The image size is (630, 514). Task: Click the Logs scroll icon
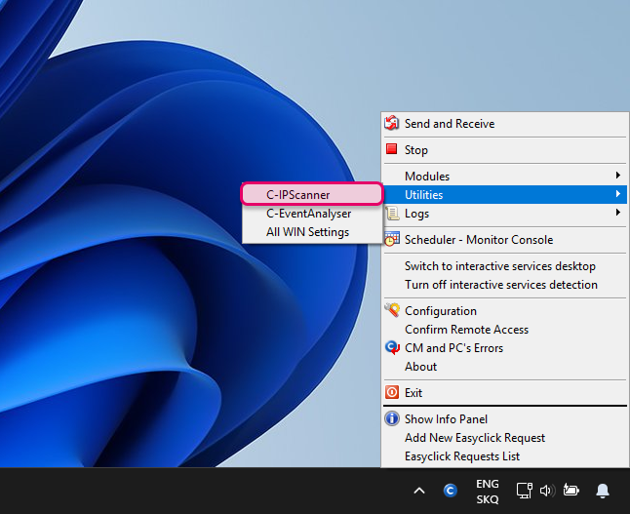tap(392, 214)
